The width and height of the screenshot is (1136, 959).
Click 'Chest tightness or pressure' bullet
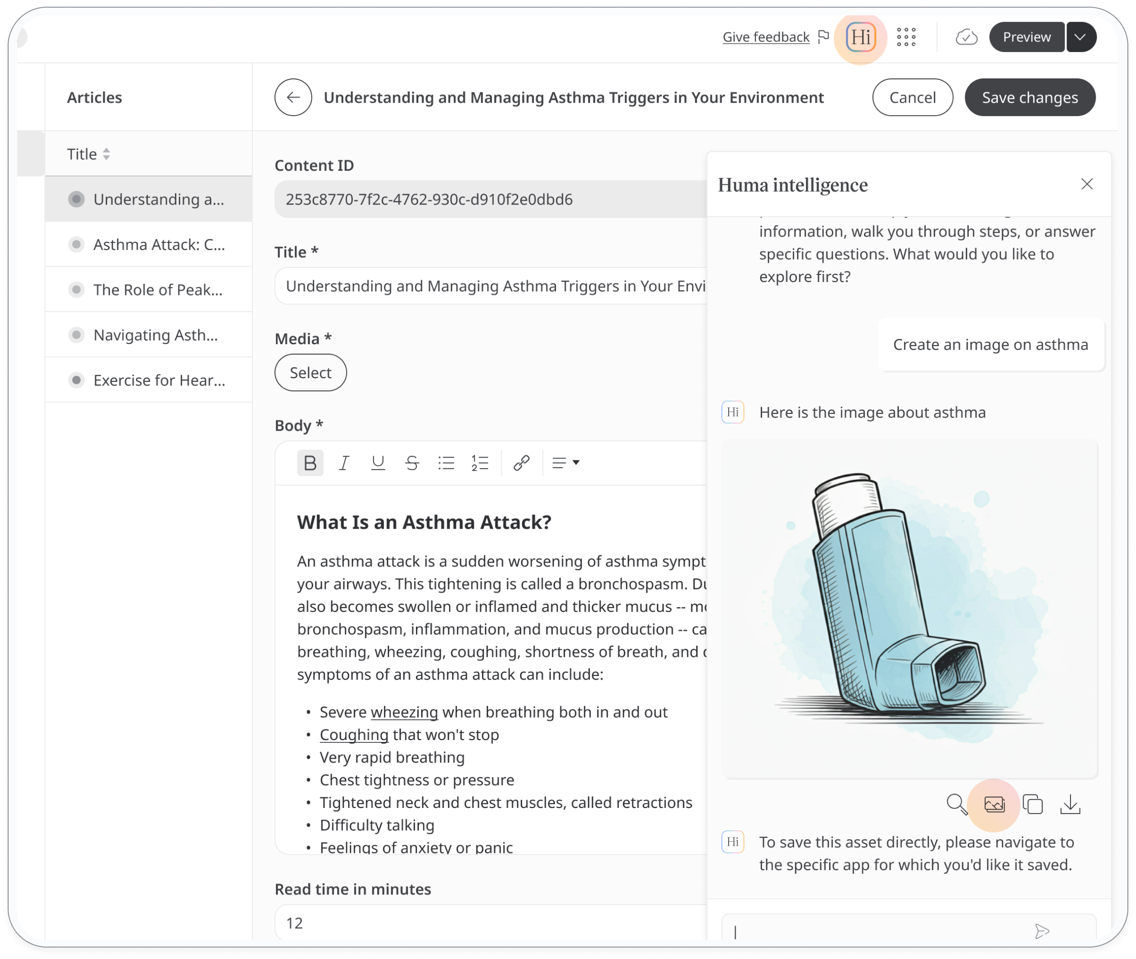(x=416, y=780)
